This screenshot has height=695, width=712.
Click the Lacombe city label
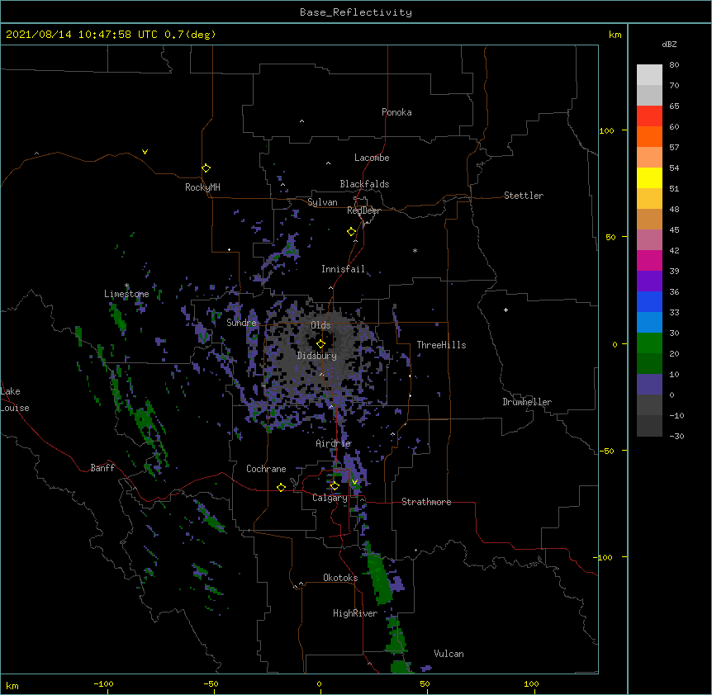tap(372, 158)
